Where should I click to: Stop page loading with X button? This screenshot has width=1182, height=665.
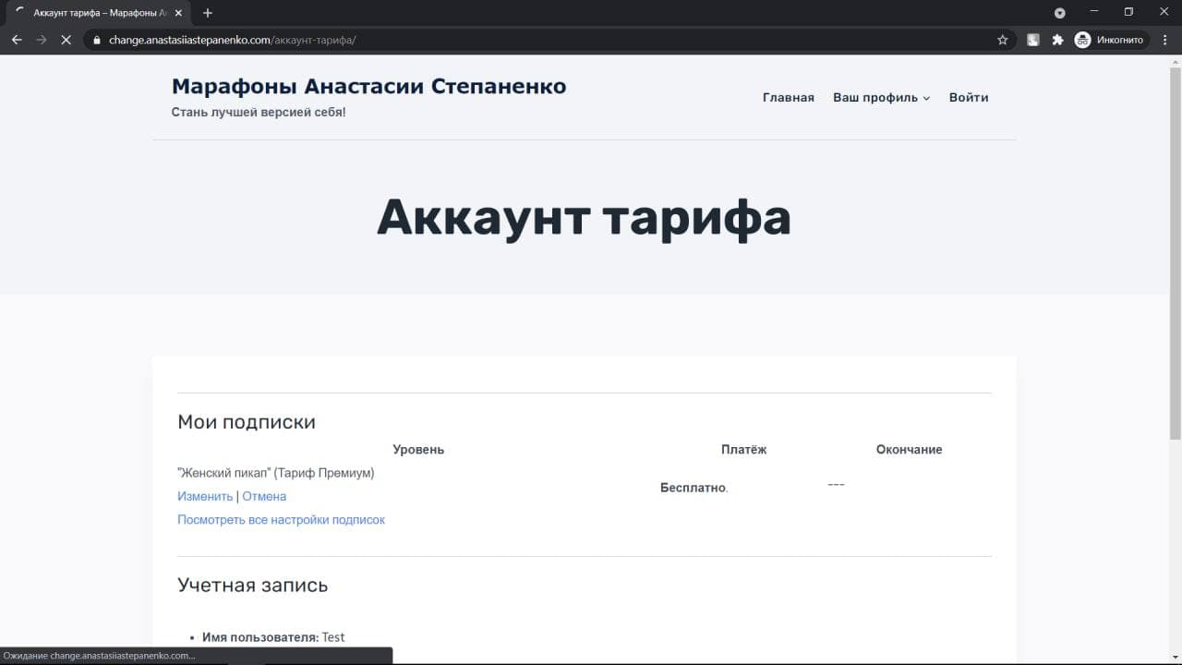pos(66,40)
